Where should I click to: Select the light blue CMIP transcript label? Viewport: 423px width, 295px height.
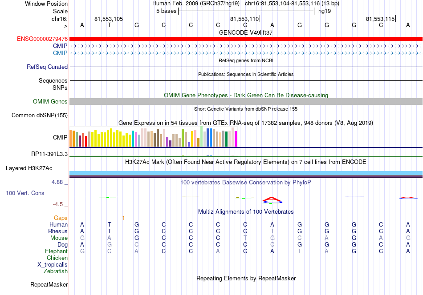[60, 53]
